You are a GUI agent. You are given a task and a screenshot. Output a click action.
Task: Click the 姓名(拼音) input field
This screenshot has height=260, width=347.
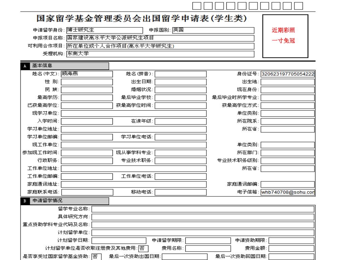click(181, 74)
